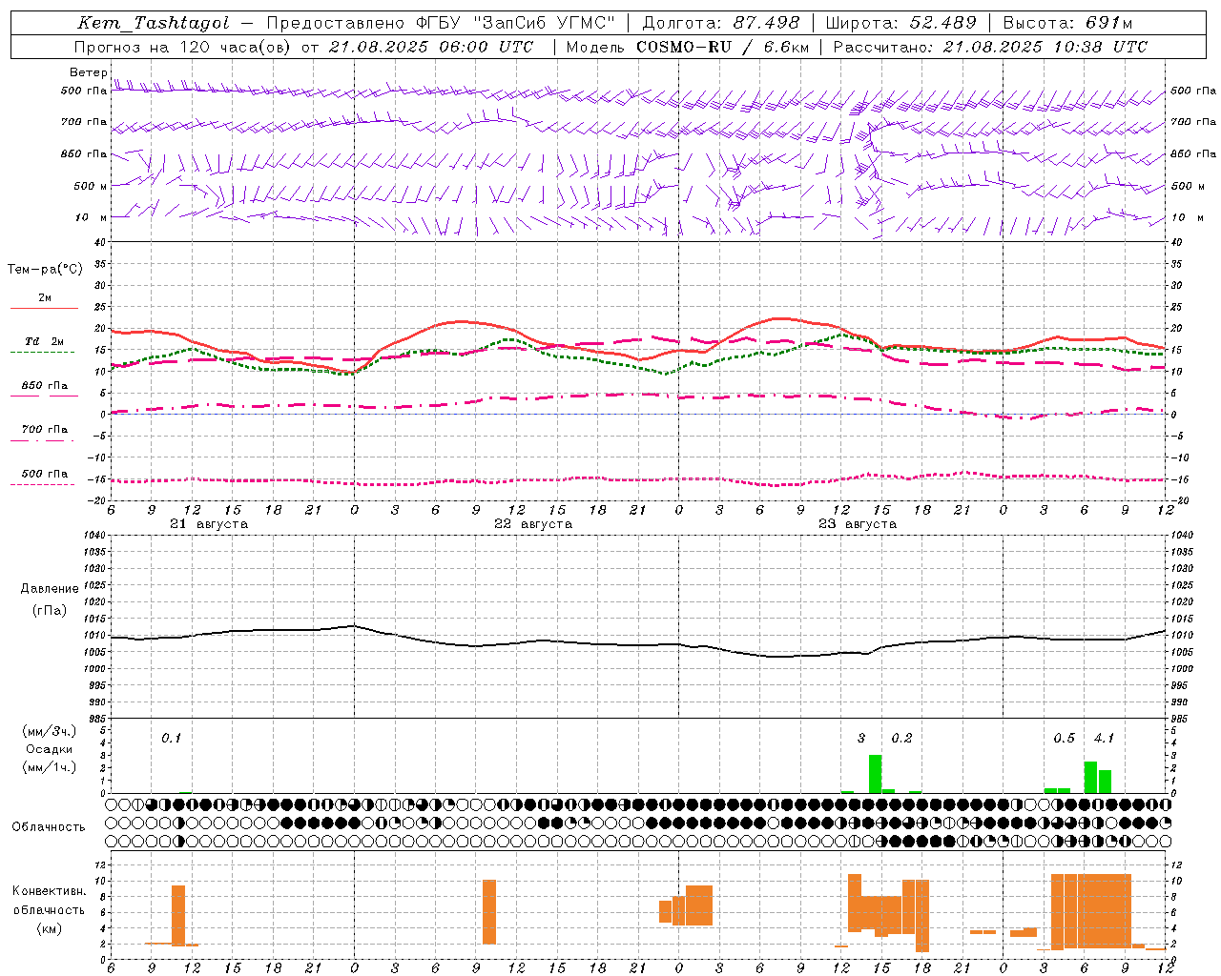Click the Ветер panel label
This screenshot has width=1221, height=976.
pos(88,72)
